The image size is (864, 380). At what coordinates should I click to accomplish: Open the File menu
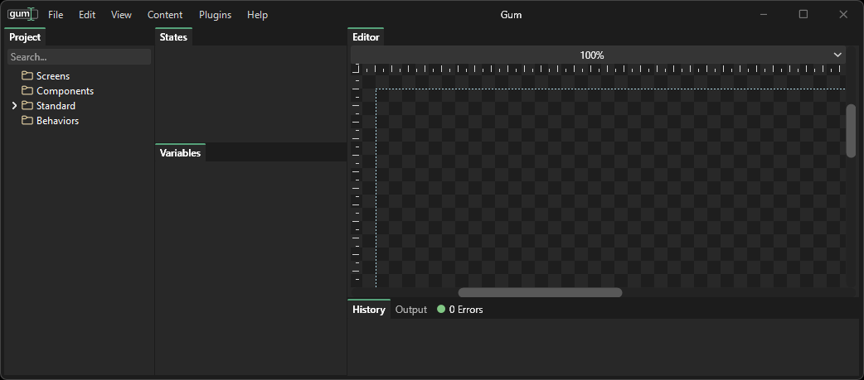[x=56, y=15]
